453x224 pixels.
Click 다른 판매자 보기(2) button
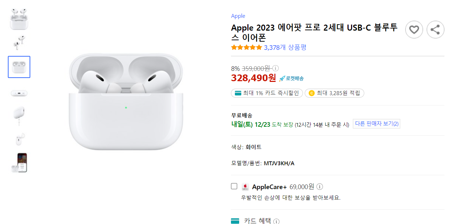(376, 124)
